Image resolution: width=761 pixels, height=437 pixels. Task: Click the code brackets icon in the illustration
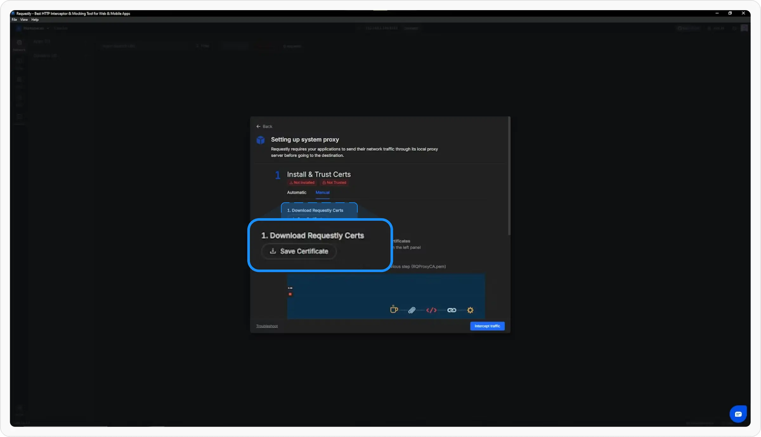click(x=431, y=310)
